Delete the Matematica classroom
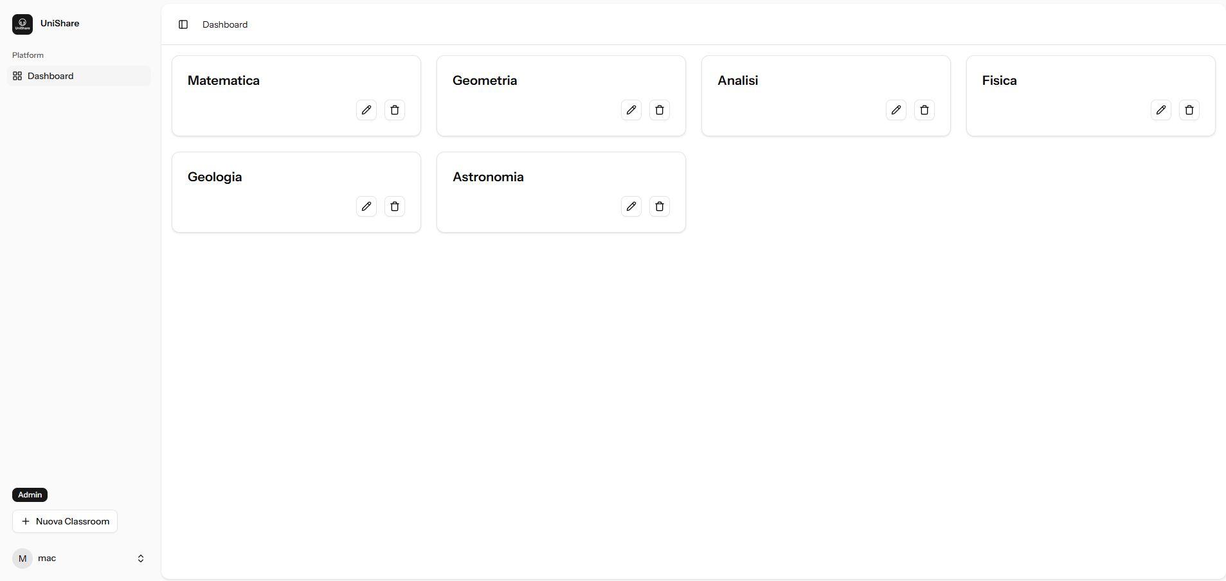The height and width of the screenshot is (581, 1226). (395, 110)
